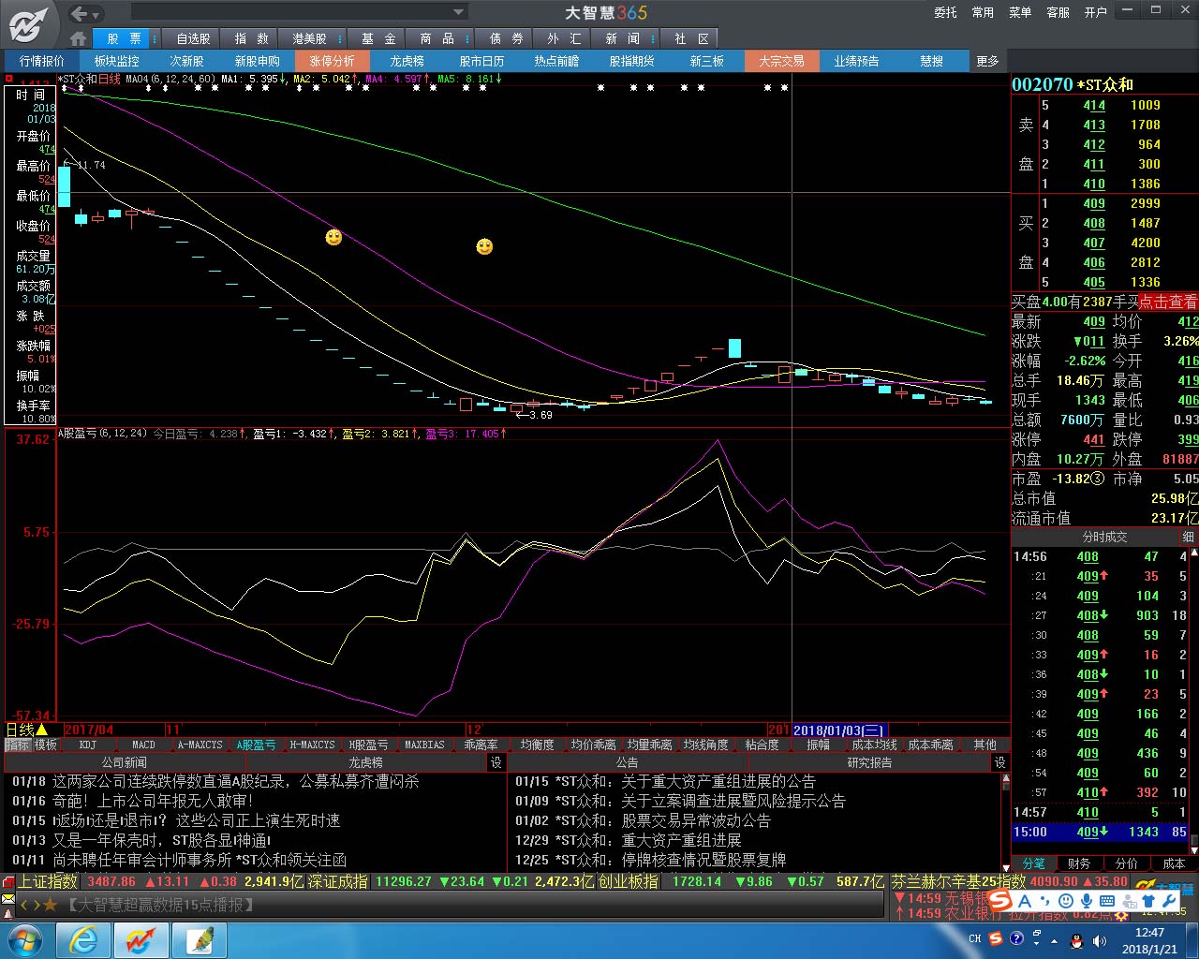Switch indicator to 均衡度
Viewport: 1199px width, 959px height.
tap(537, 745)
